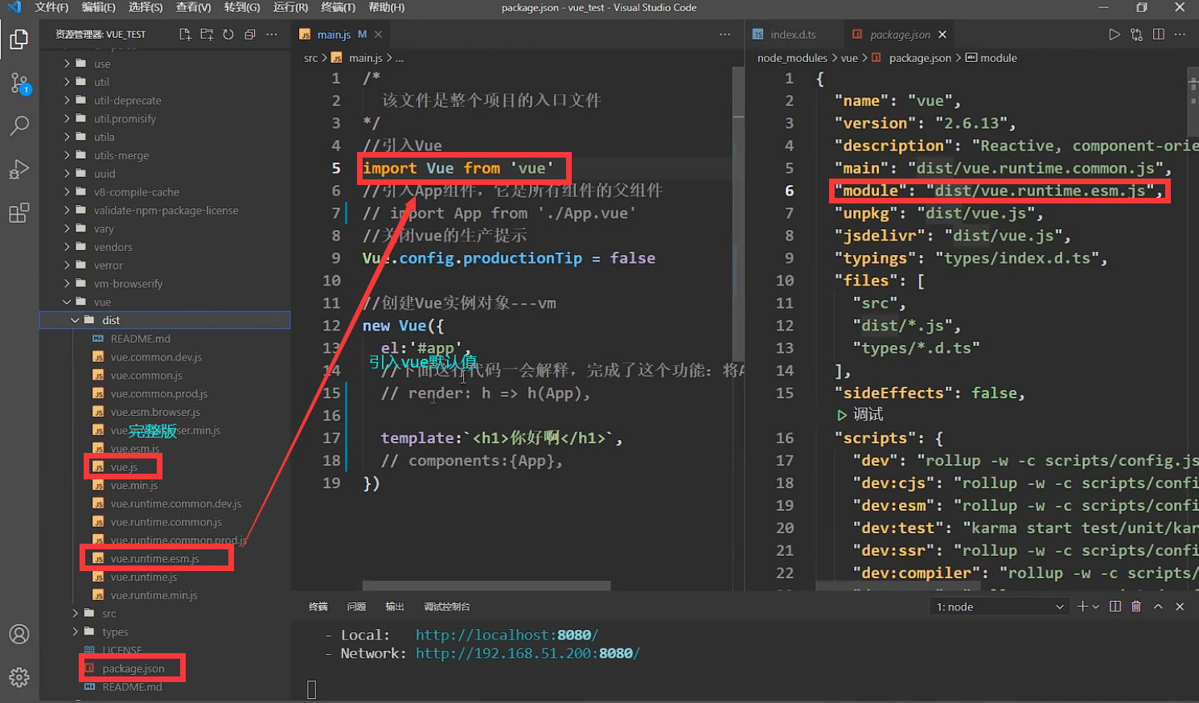Viewport: 1199px width, 703px height.
Task: Click node_modules in package.json breadcrumb
Action: point(792,58)
